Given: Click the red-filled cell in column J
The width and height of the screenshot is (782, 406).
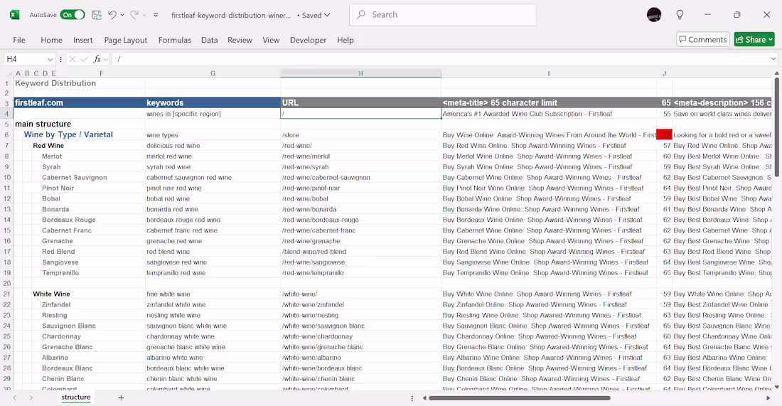Looking at the screenshot, I should [664, 134].
